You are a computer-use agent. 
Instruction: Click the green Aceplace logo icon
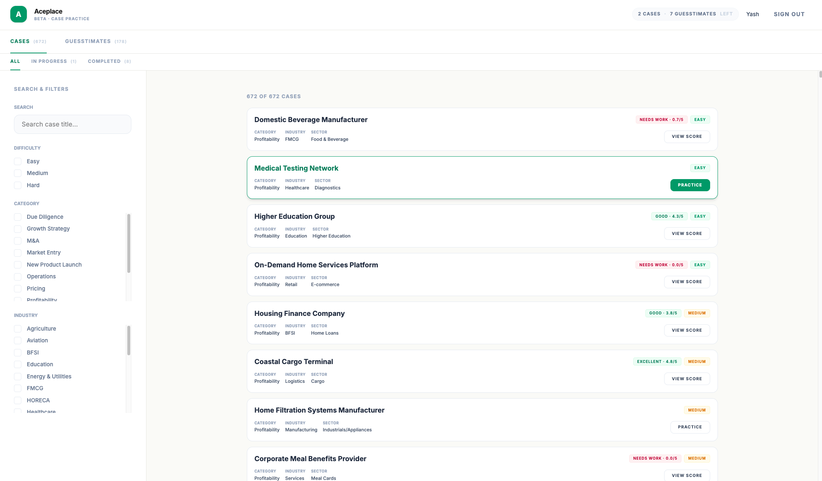pyautogui.click(x=18, y=14)
